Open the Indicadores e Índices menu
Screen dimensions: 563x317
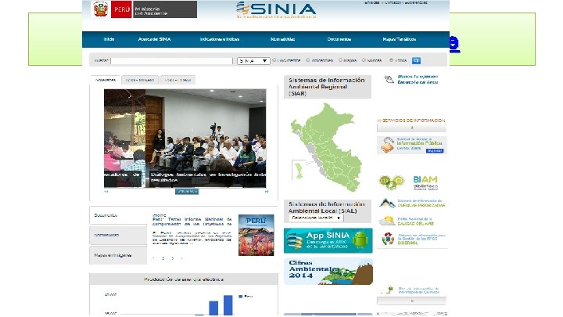point(220,39)
